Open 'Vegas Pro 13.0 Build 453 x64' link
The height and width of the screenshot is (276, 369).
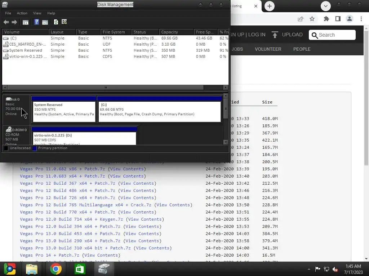[x=70, y=234]
